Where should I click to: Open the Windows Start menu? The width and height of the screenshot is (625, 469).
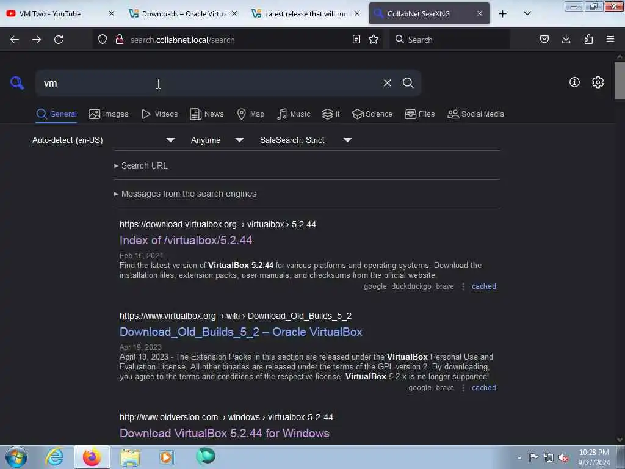pyautogui.click(x=16, y=457)
